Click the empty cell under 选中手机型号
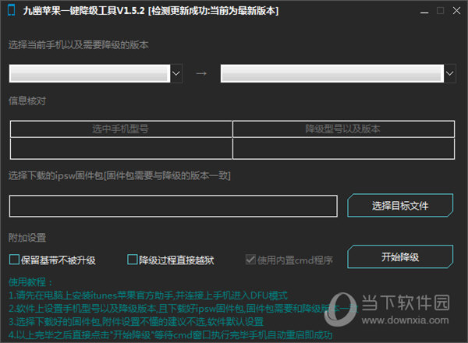Screen dimensions: 468x343 (x=121, y=149)
